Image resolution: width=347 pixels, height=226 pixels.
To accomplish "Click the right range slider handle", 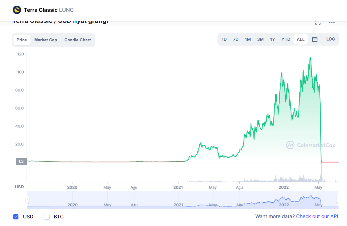I will pyautogui.click(x=338, y=200).
